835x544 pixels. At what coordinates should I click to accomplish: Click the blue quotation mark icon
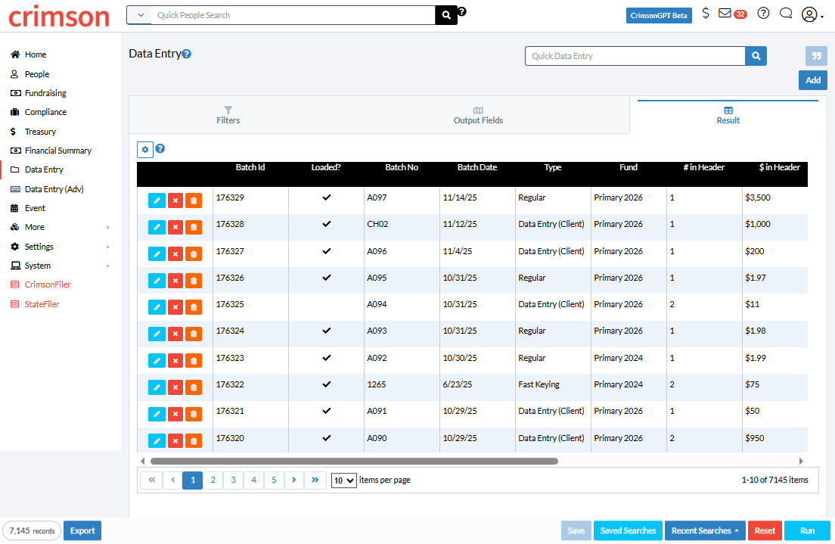coord(816,56)
